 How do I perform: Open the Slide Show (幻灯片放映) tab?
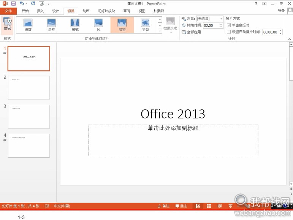106,11
